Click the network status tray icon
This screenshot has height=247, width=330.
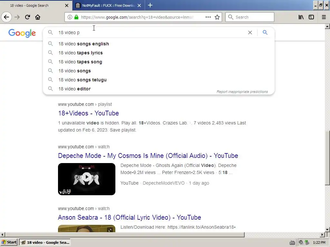[307, 242]
